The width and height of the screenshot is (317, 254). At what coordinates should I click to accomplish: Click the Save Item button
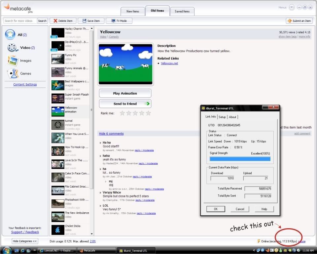pos(91,21)
